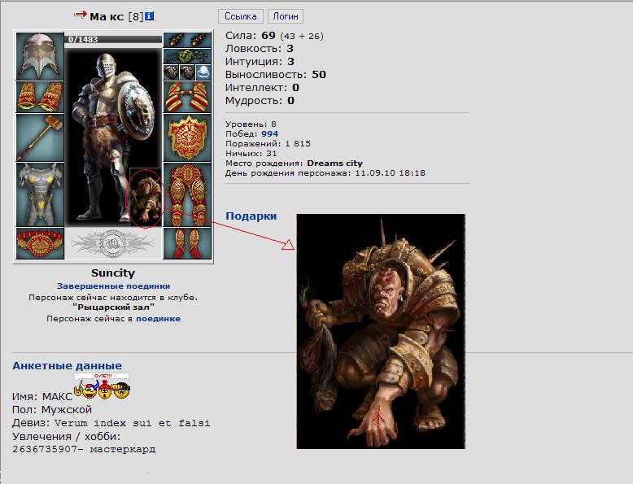This screenshot has height=484, width=633.
Task: Open the red-gold belt slot
Action: pyautogui.click(x=40, y=243)
